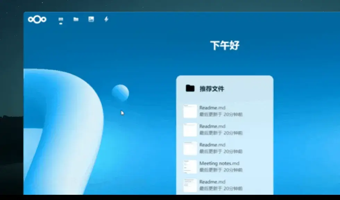Click the 最后更新于 timestamp under the first Readme.md
340x200 pixels.
[x=221, y=114]
